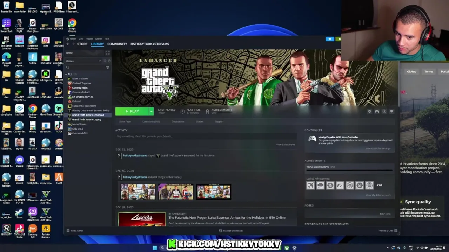Open the advanced filter icon next to search

point(108,68)
